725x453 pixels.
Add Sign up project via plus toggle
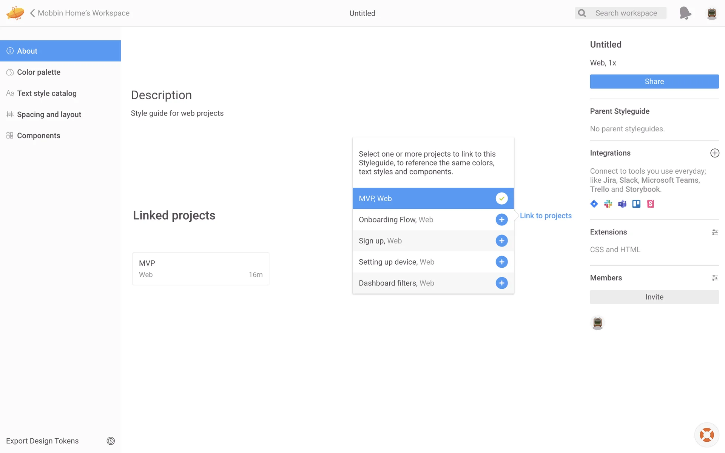coord(501,241)
